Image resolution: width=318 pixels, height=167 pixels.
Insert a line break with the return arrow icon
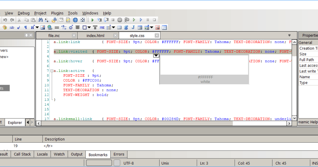19,27
